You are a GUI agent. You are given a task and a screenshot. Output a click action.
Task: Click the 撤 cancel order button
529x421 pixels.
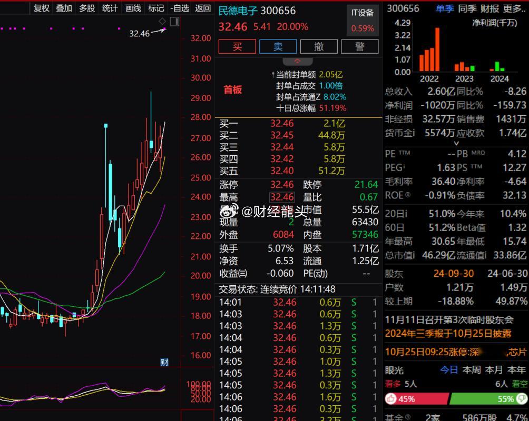click(319, 46)
